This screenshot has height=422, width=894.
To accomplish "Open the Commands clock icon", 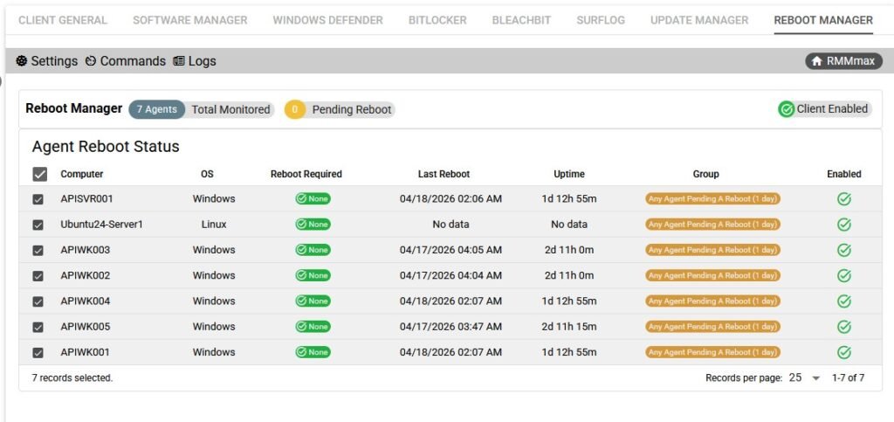I will (x=91, y=61).
